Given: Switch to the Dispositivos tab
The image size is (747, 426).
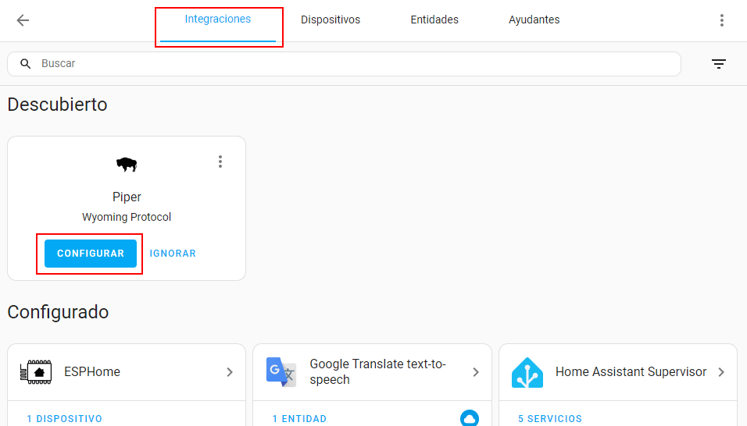Looking at the screenshot, I should coord(331,20).
